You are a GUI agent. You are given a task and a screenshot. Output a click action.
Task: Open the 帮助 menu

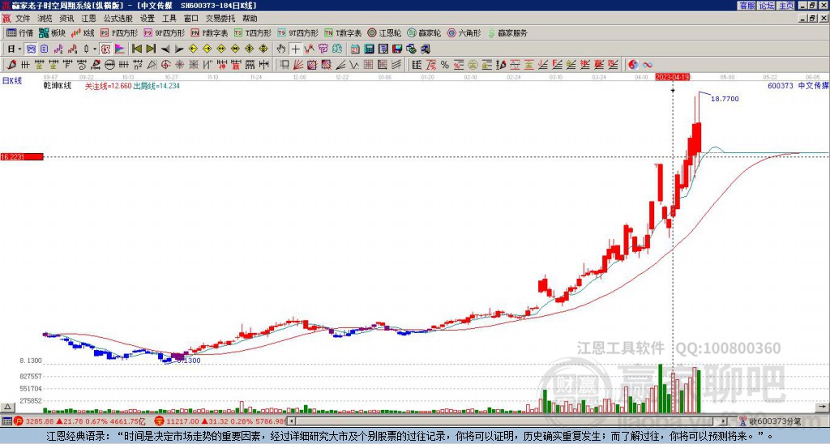point(250,19)
